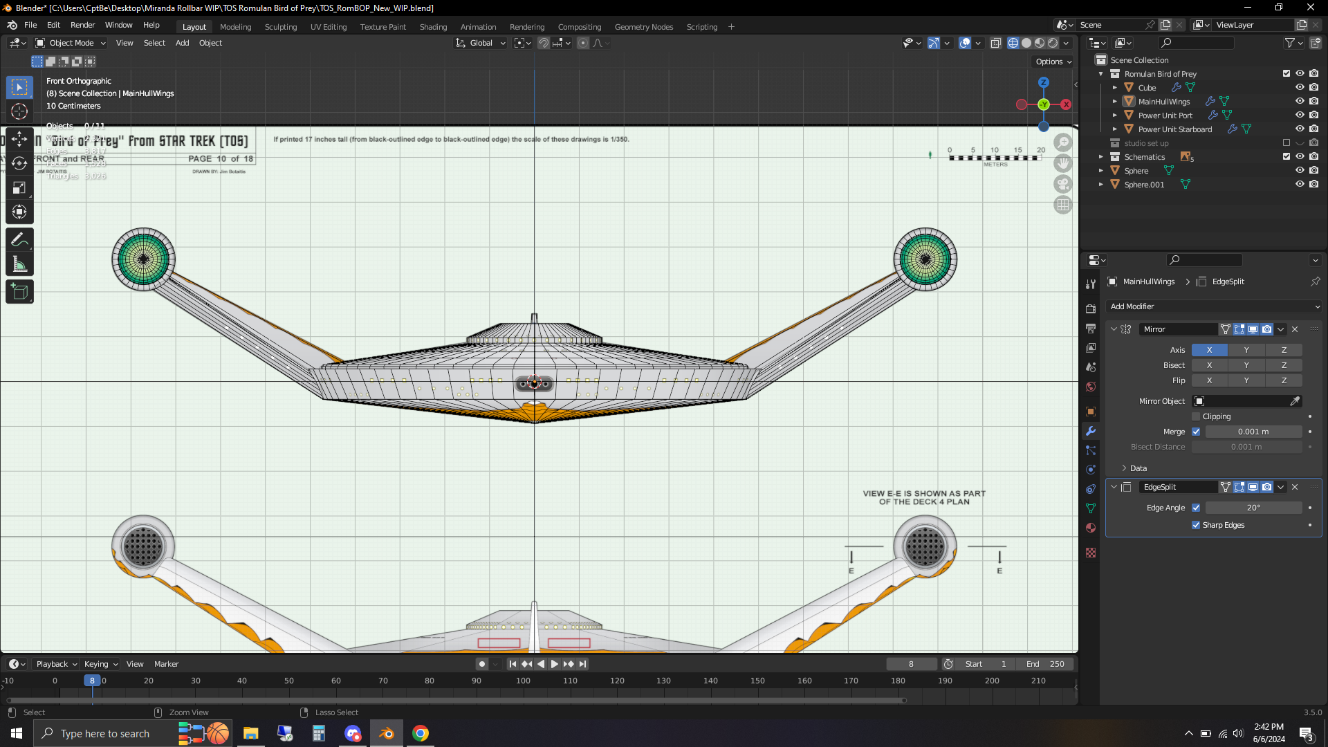The width and height of the screenshot is (1328, 747).
Task: Select the Annotate pencil tool
Action: click(19, 240)
